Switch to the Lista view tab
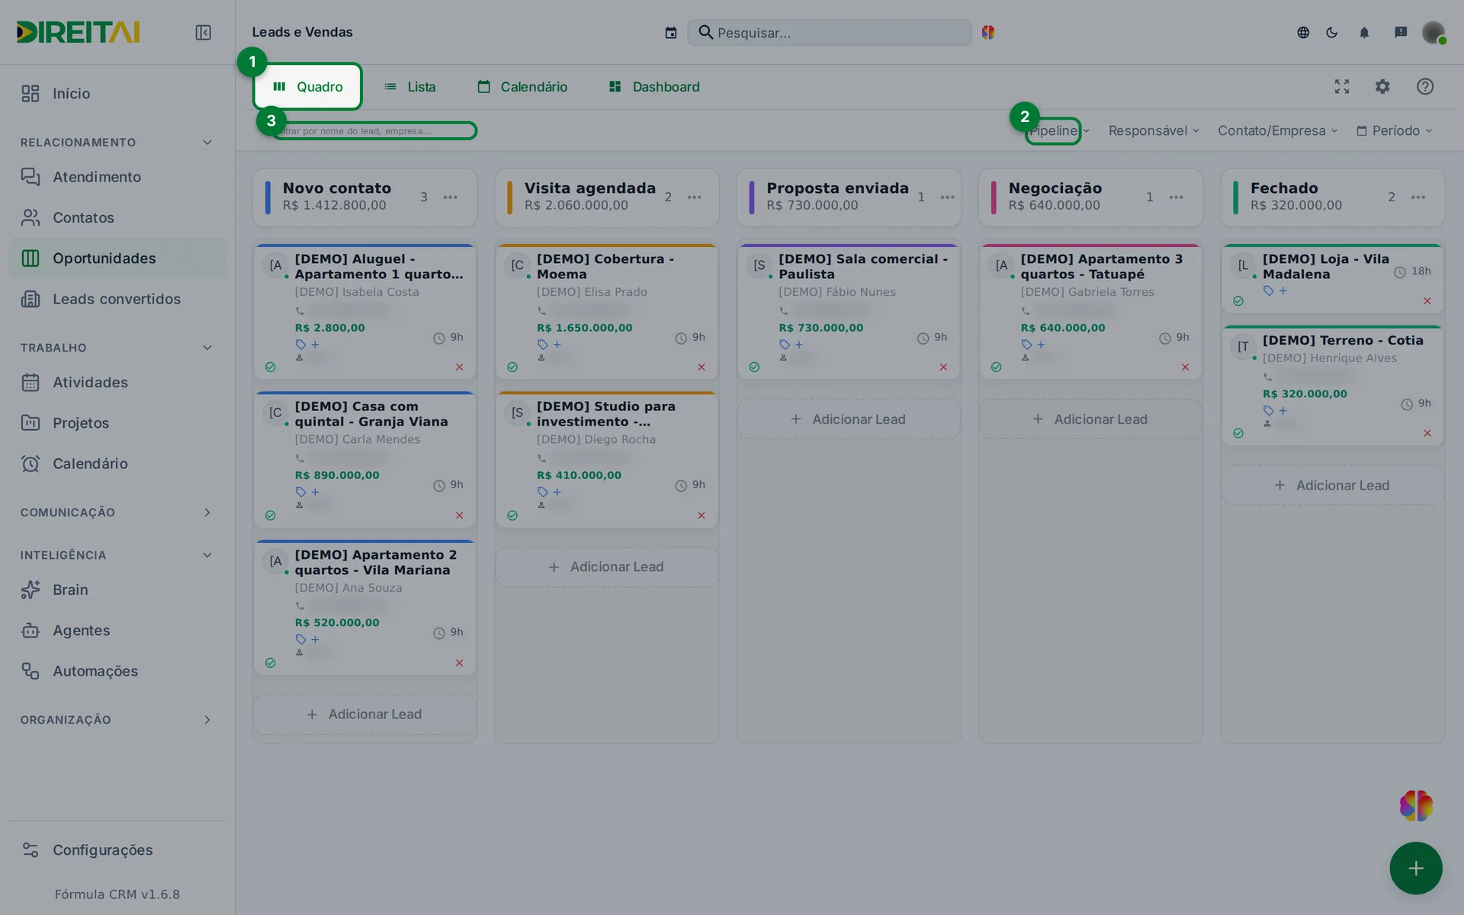The height and width of the screenshot is (915, 1464). [409, 87]
